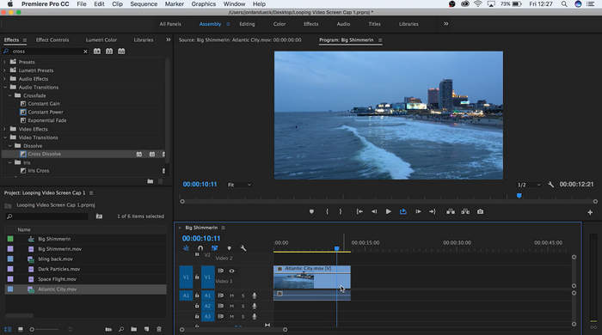The image size is (602, 335).
Task: Delete selected project item trash icon
Action: (159, 329)
